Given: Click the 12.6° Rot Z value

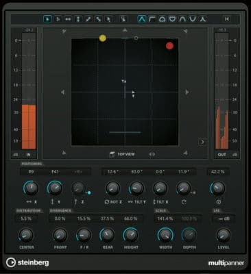Looking at the screenshot, I should [112, 171].
